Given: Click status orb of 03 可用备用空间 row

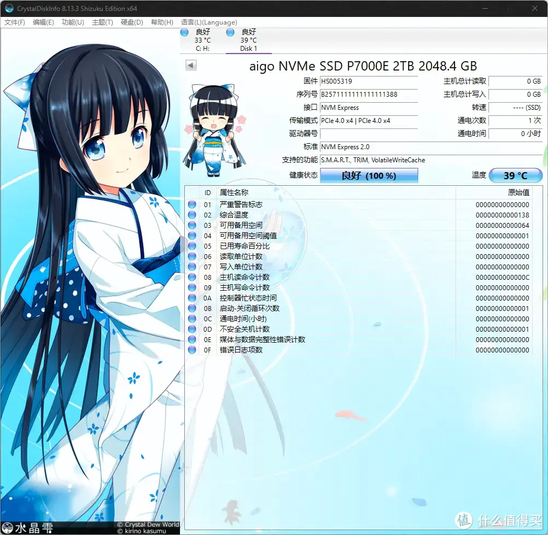Looking at the screenshot, I should coord(192,225).
